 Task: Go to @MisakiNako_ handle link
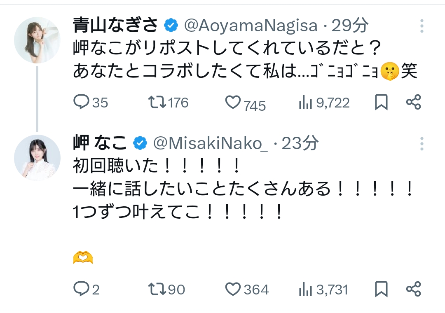point(210,143)
